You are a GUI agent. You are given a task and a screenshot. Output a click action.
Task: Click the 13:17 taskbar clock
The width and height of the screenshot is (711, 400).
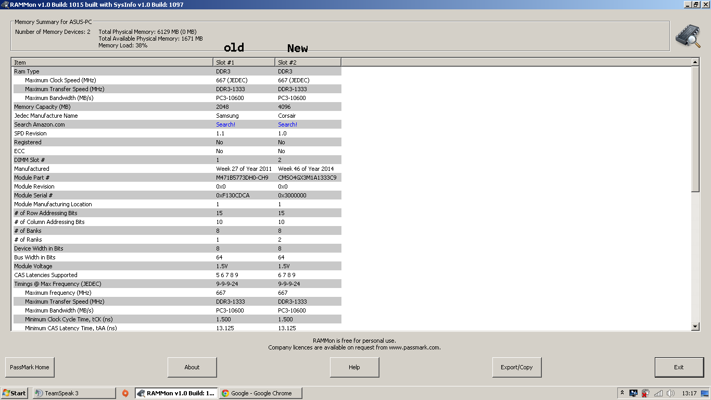tap(689, 393)
